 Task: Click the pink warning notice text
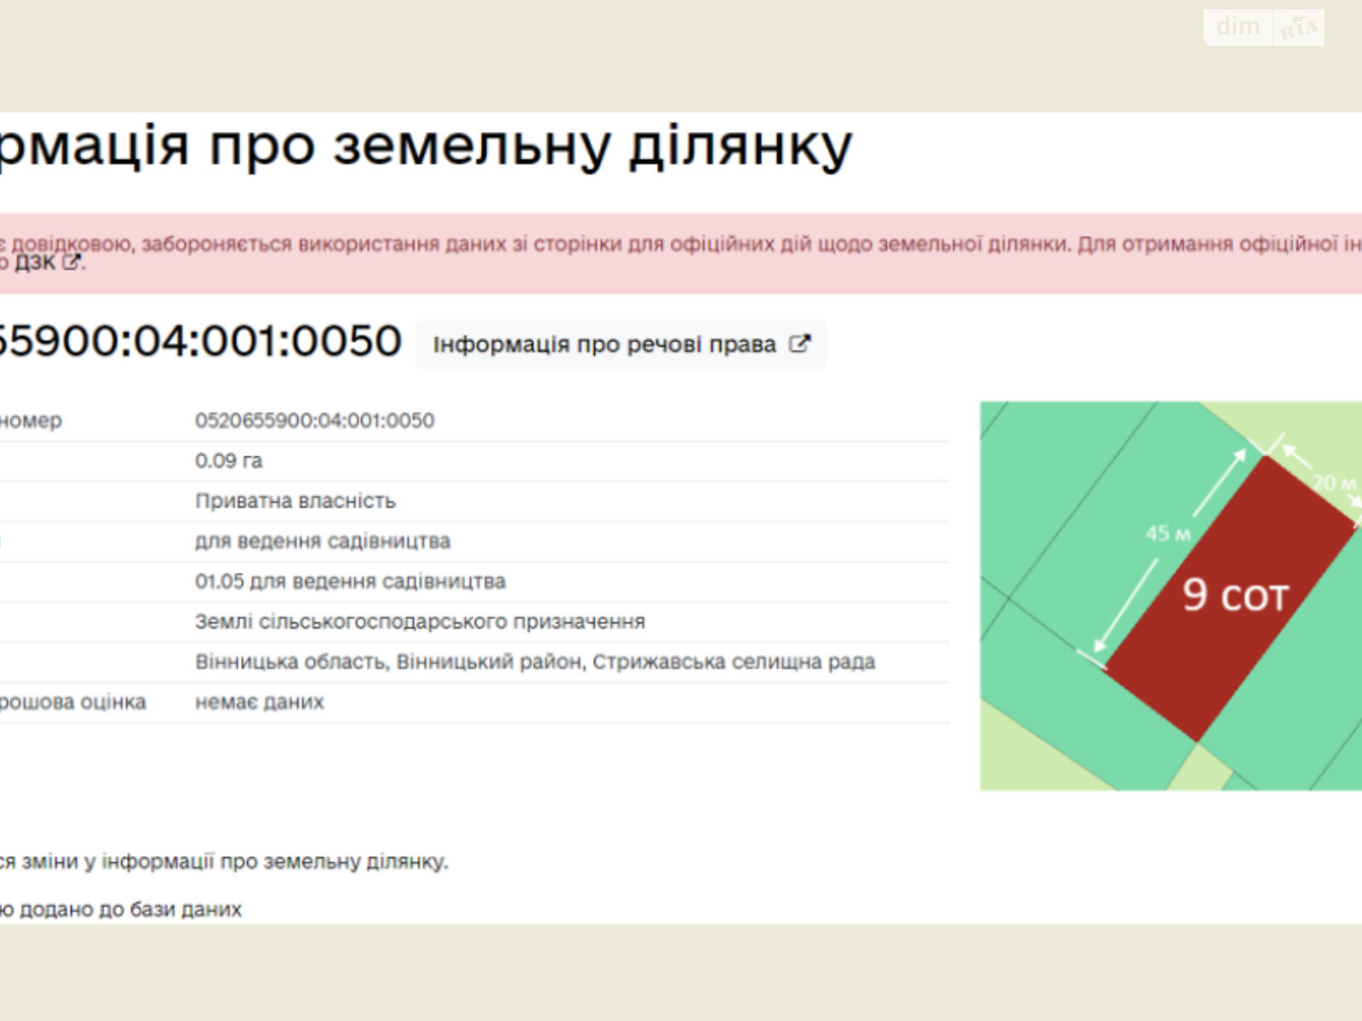(x=681, y=254)
